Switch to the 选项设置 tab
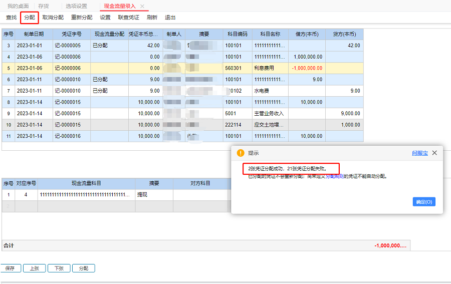Screen dimensions: 451x284 pyautogui.click(x=76, y=6)
